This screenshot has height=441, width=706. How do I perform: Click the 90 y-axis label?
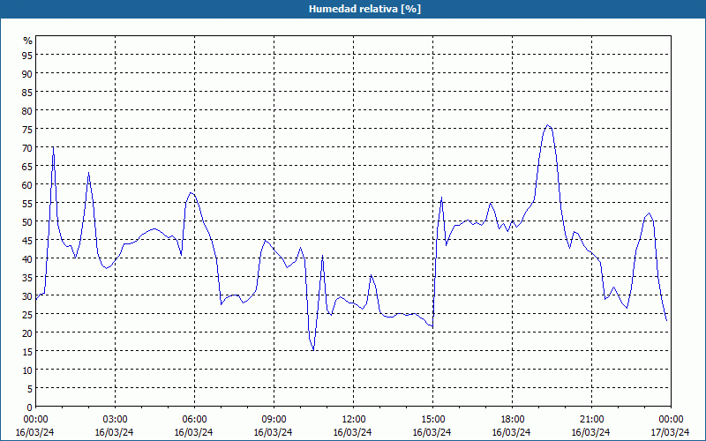[x=27, y=74]
